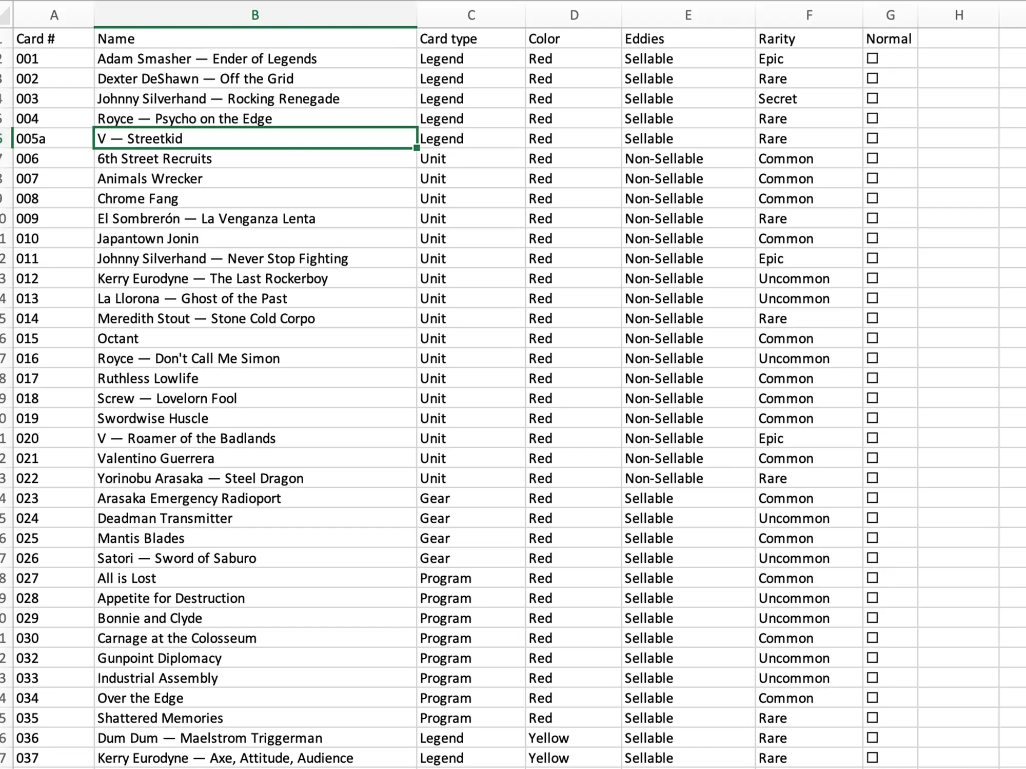Select the cell 'Royce — Don't Call Me Simon'
Screen dimensions: 1026x769
coord(255,358)
